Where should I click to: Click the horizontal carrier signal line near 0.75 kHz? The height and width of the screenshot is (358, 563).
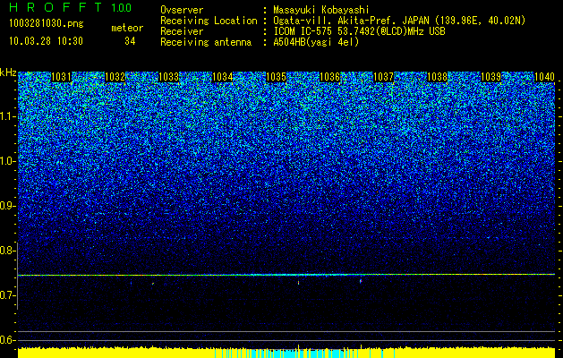coord(286,275)
